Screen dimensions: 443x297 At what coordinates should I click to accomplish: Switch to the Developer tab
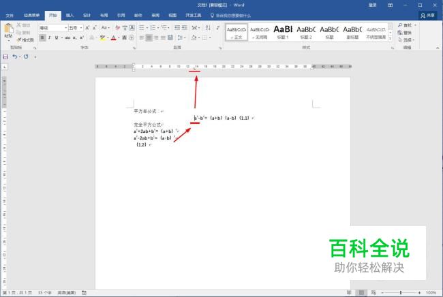[x=194, y=15]
